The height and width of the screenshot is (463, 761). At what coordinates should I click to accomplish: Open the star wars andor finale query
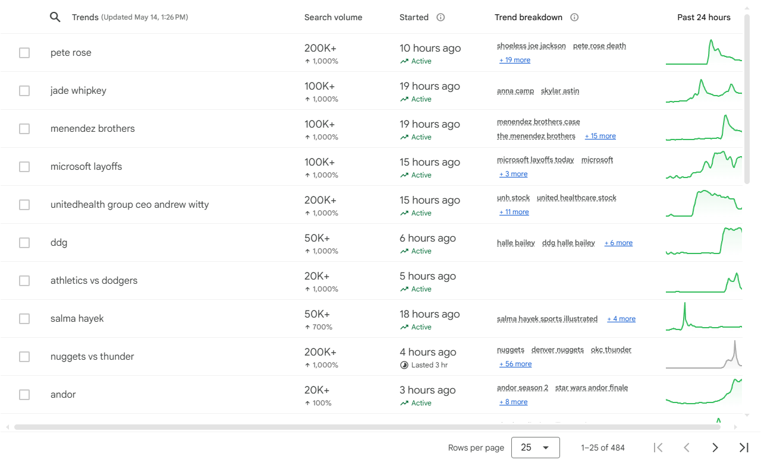[592, 388]
